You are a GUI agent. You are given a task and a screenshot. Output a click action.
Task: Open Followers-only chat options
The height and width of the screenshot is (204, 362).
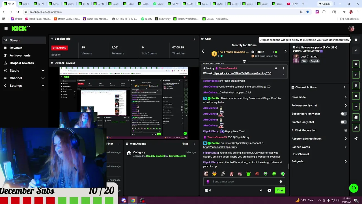pyautogui.click(x=319, y=105)
